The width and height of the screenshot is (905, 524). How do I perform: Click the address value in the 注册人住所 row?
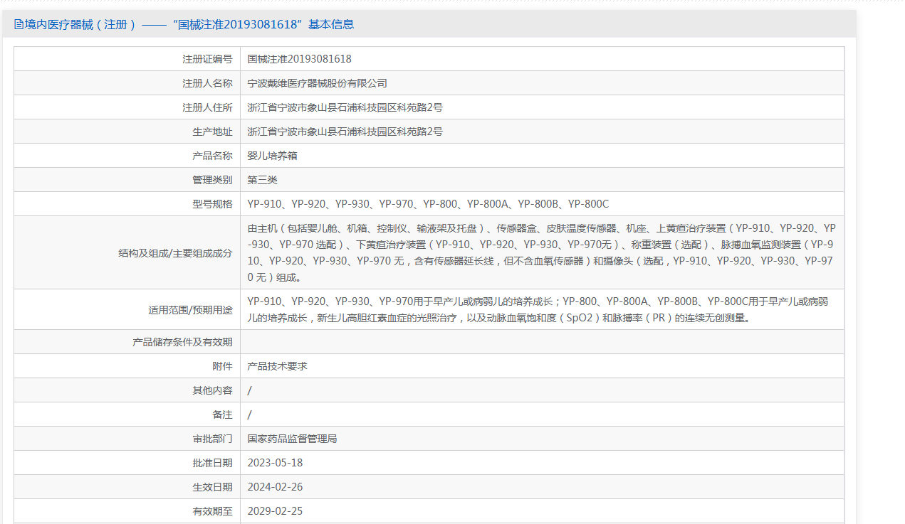345,107
